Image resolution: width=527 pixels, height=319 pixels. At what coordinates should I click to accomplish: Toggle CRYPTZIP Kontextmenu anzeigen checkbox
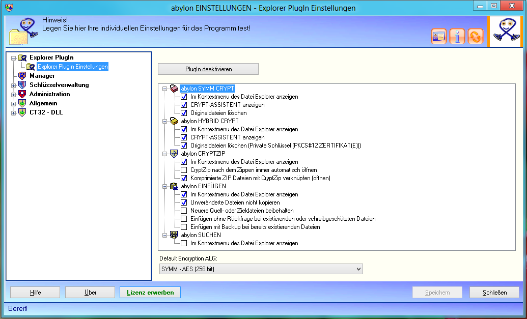click(x=184, y=162)
